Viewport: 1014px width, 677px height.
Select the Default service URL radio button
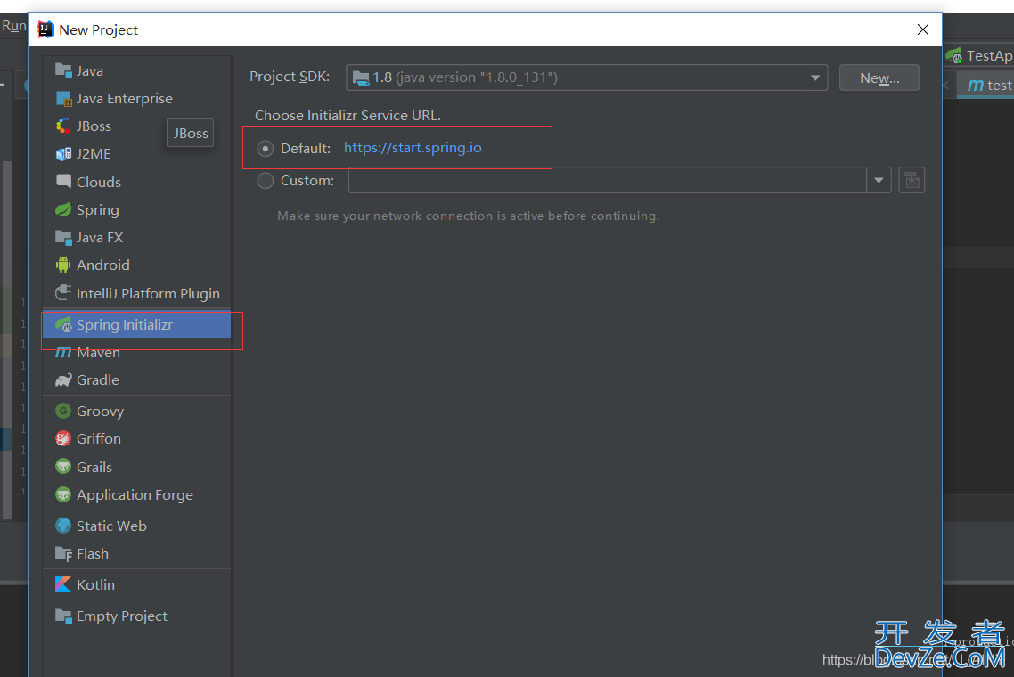(266, 149)
